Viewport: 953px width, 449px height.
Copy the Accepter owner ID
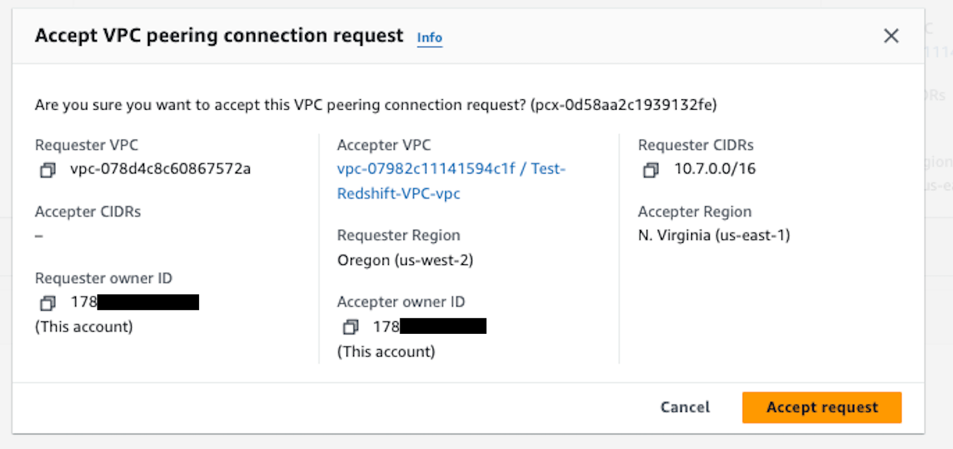pos(350,327)
